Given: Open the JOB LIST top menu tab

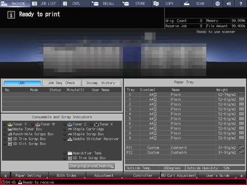Looking at the screenshot, I should pos(45,3).
